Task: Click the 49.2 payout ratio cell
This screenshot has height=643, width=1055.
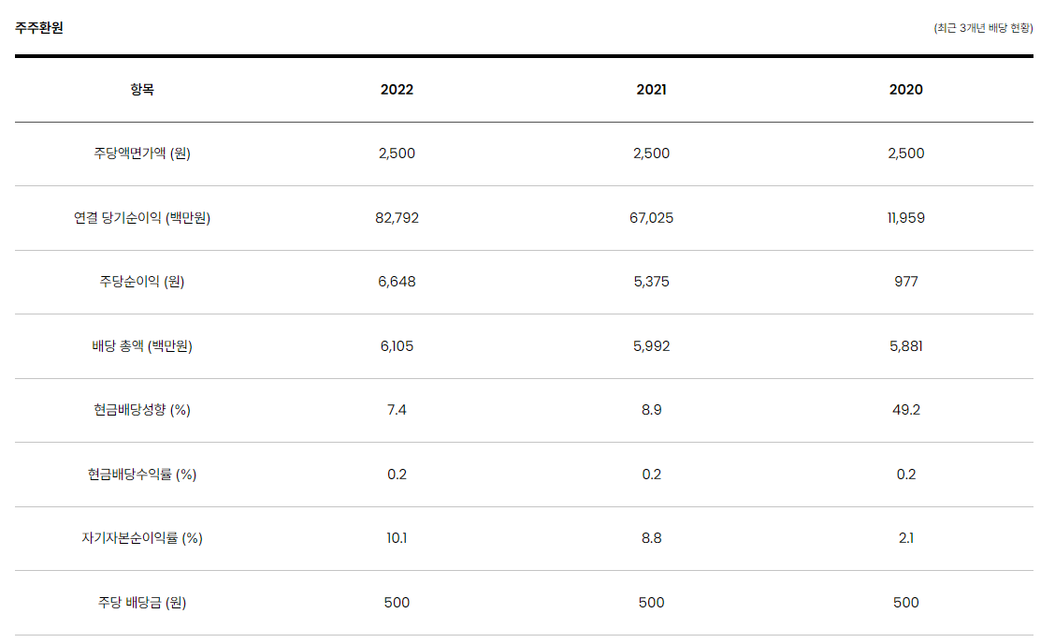Action: (905, 410)
